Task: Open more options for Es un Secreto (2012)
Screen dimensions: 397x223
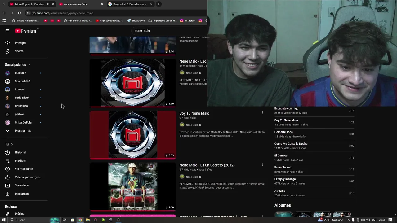Action: coord(262,164)
